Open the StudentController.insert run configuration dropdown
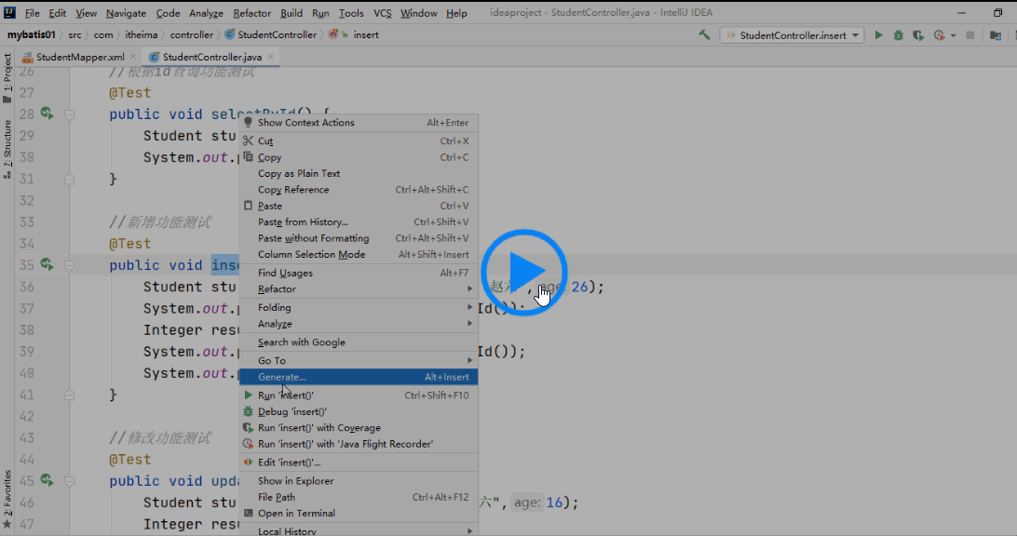 (791, 34)
